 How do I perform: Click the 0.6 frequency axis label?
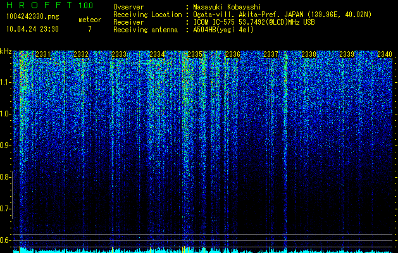point(5,240)
